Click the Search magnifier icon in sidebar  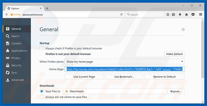pyautogui.click(x=8, y=36)
